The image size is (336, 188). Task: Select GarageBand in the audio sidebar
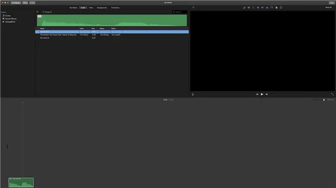click(9, 22)
